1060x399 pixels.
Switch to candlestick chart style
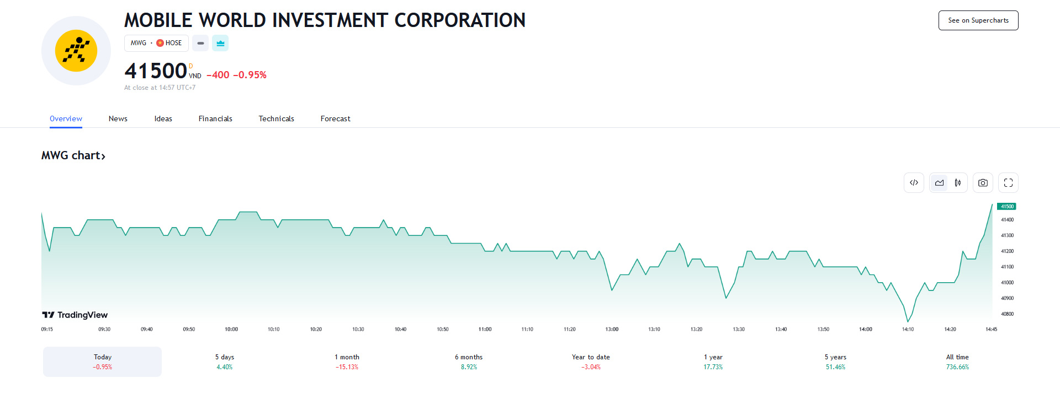point(958,183)
